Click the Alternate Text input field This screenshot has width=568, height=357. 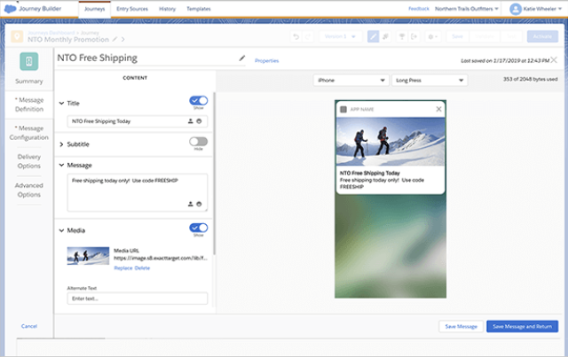point(138,299)
